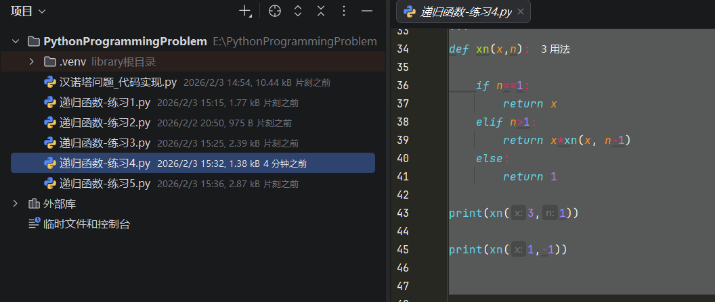Click 'if n==1:' code line

504,86
